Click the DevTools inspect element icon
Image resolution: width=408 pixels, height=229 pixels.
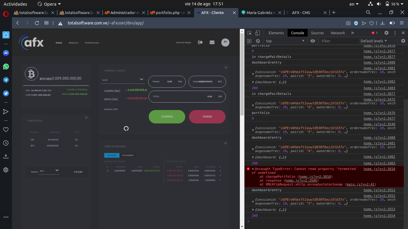coord(249,33)
